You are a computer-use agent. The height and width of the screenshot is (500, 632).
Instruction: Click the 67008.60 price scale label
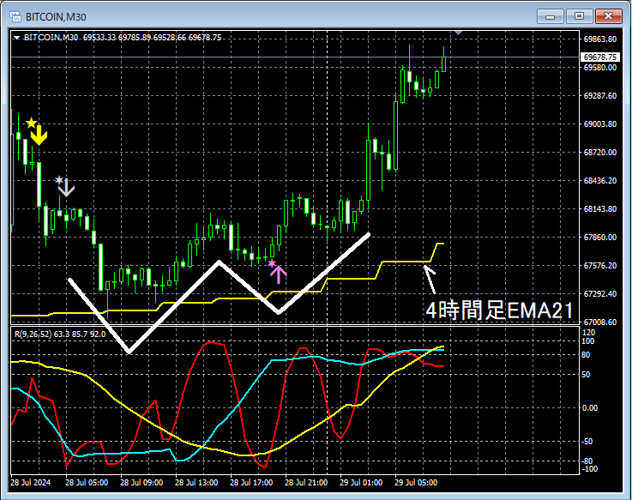(600, 322)
